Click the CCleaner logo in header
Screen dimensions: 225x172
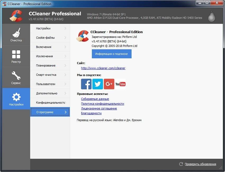tap(16, 16)
